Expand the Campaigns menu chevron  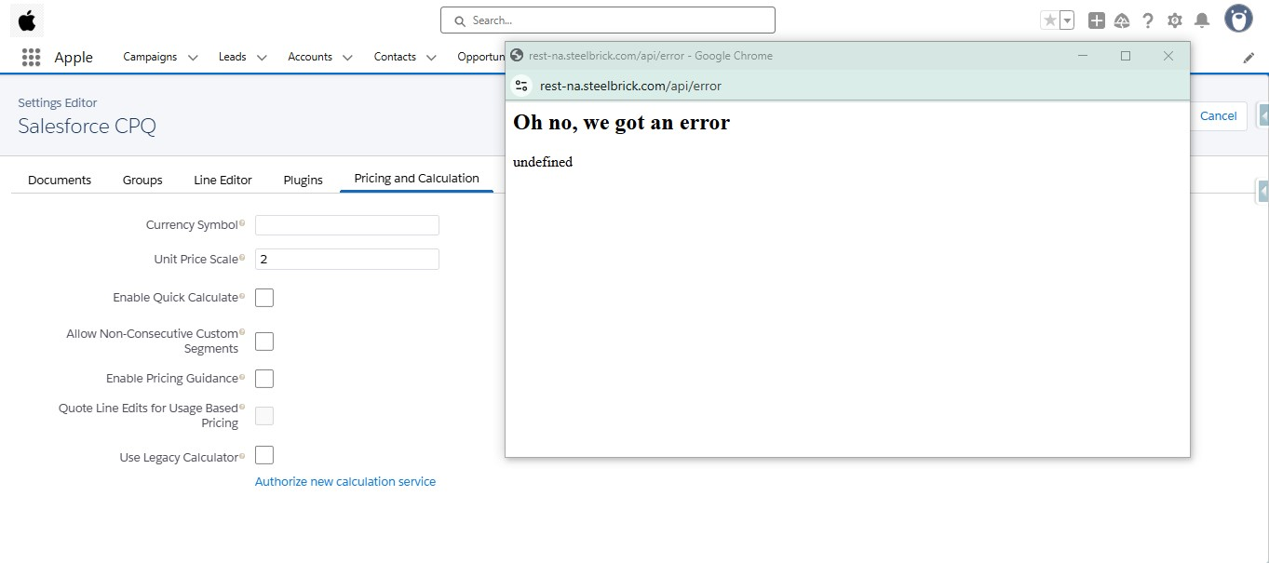[193, 58]
